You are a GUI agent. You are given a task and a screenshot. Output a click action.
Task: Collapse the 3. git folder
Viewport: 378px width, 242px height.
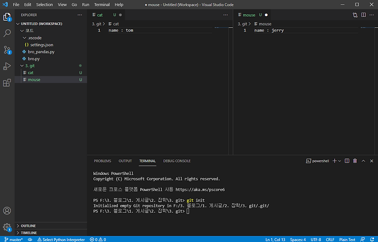coord(22,66)
